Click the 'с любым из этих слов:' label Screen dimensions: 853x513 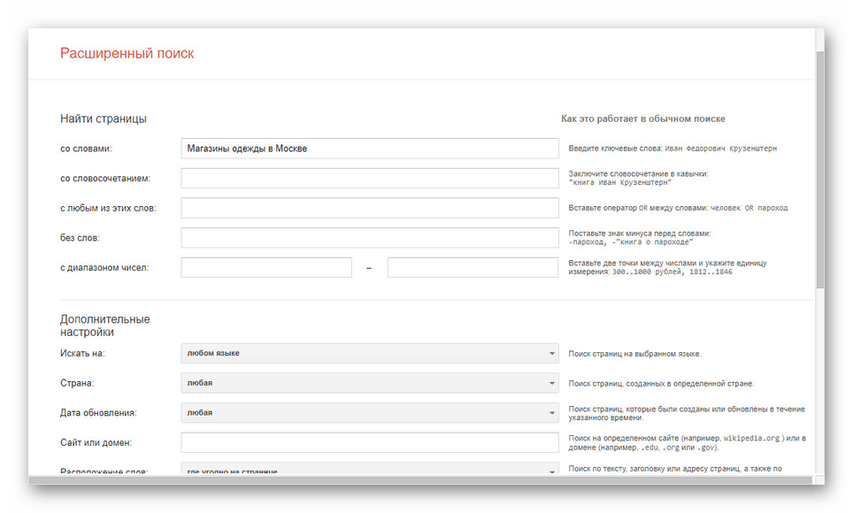pos(108,209)
